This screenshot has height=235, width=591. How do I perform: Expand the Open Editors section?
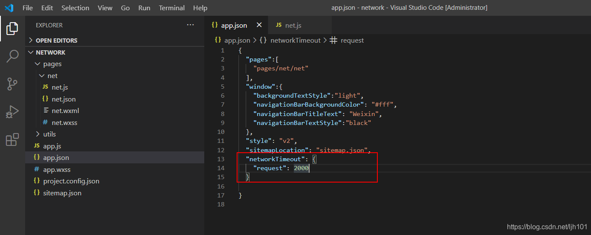point(115,41)
